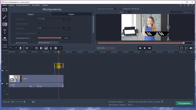This screenshot has height=110, width=196.
Task: Switch to the Audio tab
Action: click(71, 14)
